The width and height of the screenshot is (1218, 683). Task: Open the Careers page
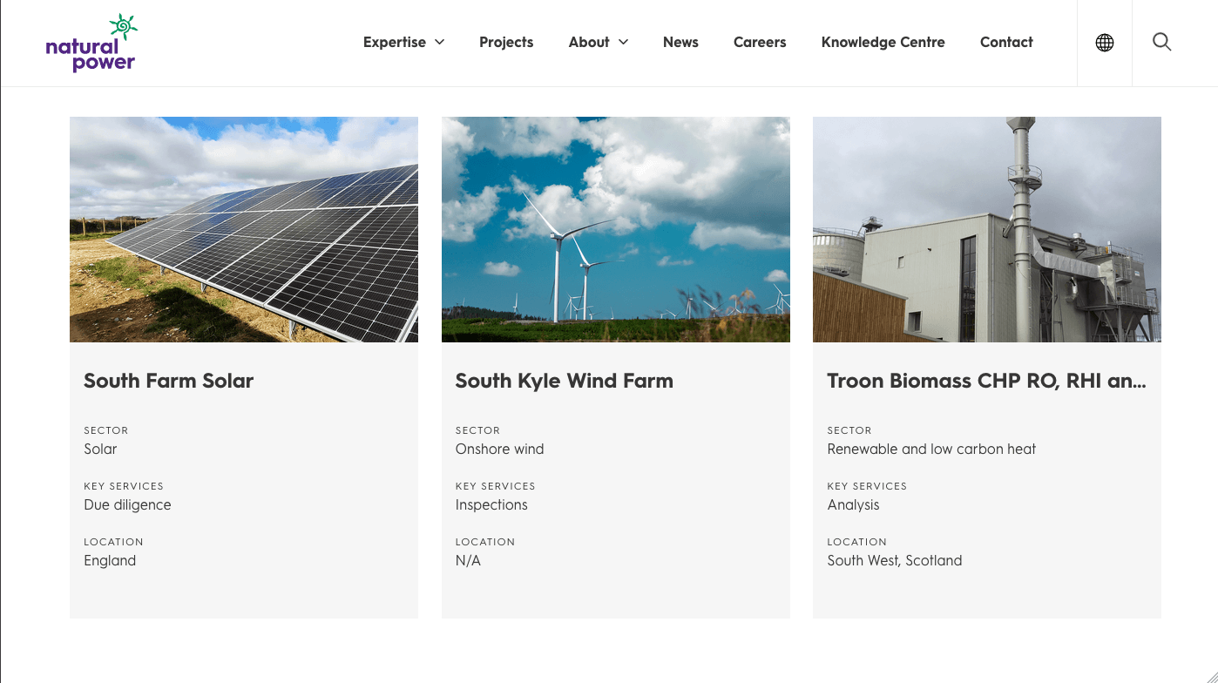click(x=760, y=42)
